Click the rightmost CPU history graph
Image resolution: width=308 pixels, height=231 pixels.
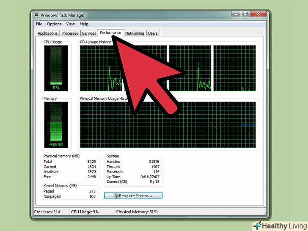(235, 68)
